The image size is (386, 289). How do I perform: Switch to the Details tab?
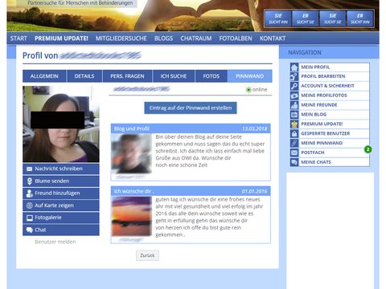point(84,76)
